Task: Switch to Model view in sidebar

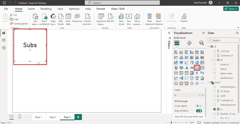Action: [x=4, y=48]
